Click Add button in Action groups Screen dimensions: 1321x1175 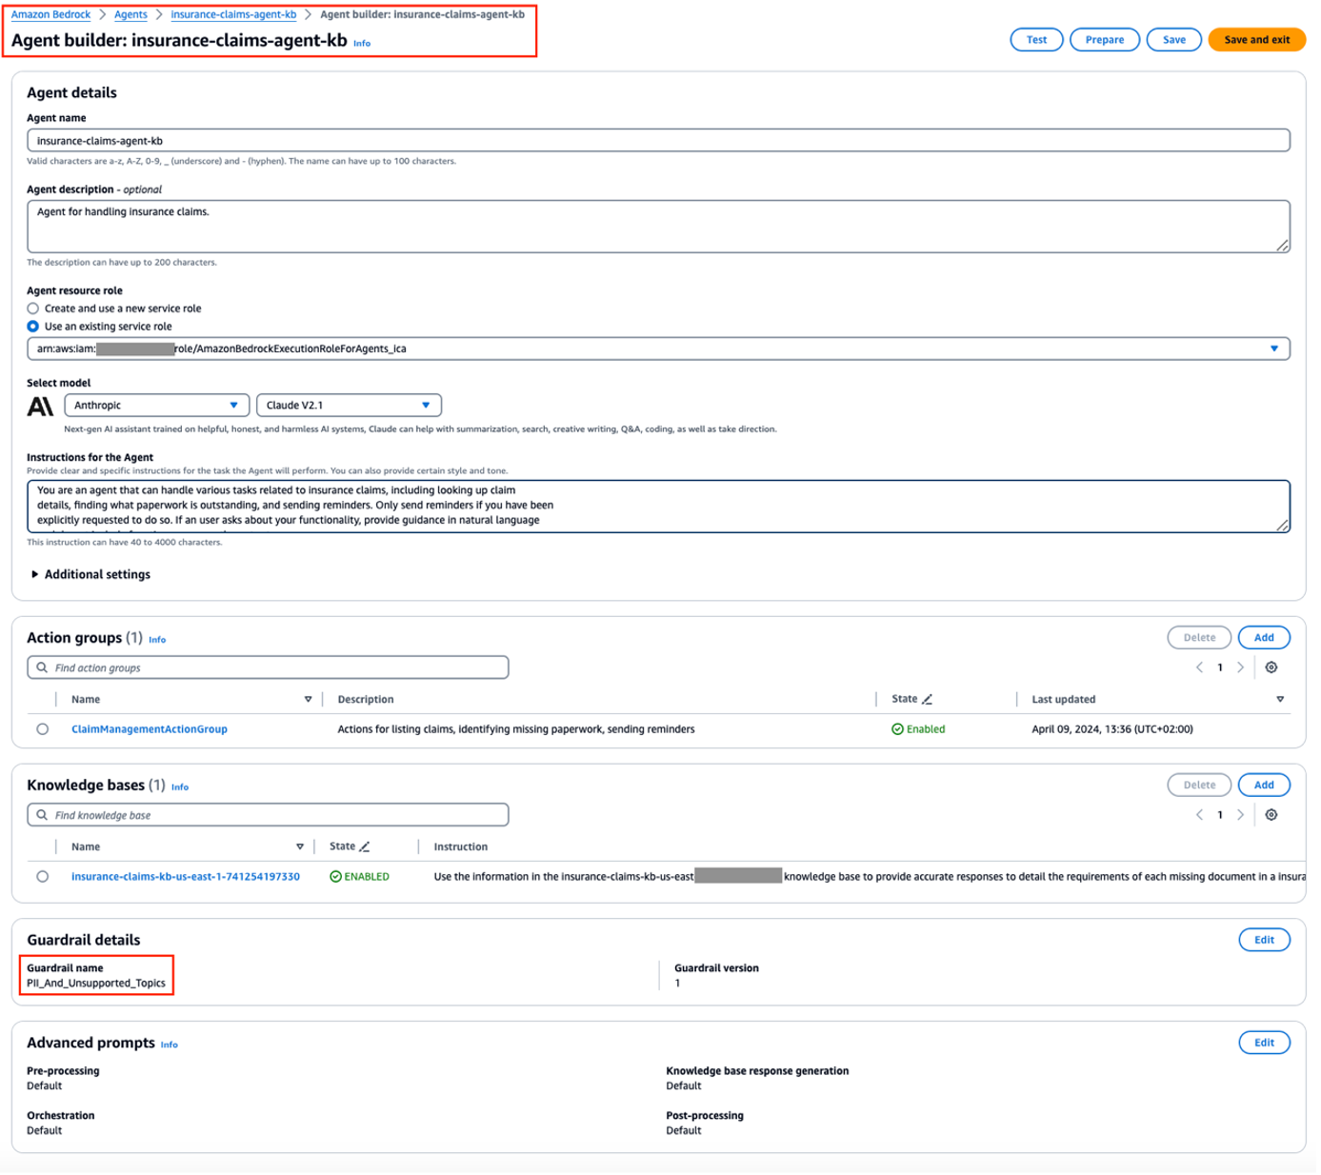[x=1264, y=638]
